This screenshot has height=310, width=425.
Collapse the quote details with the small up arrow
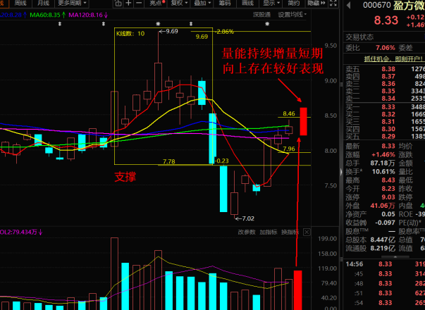coord(395,256)
